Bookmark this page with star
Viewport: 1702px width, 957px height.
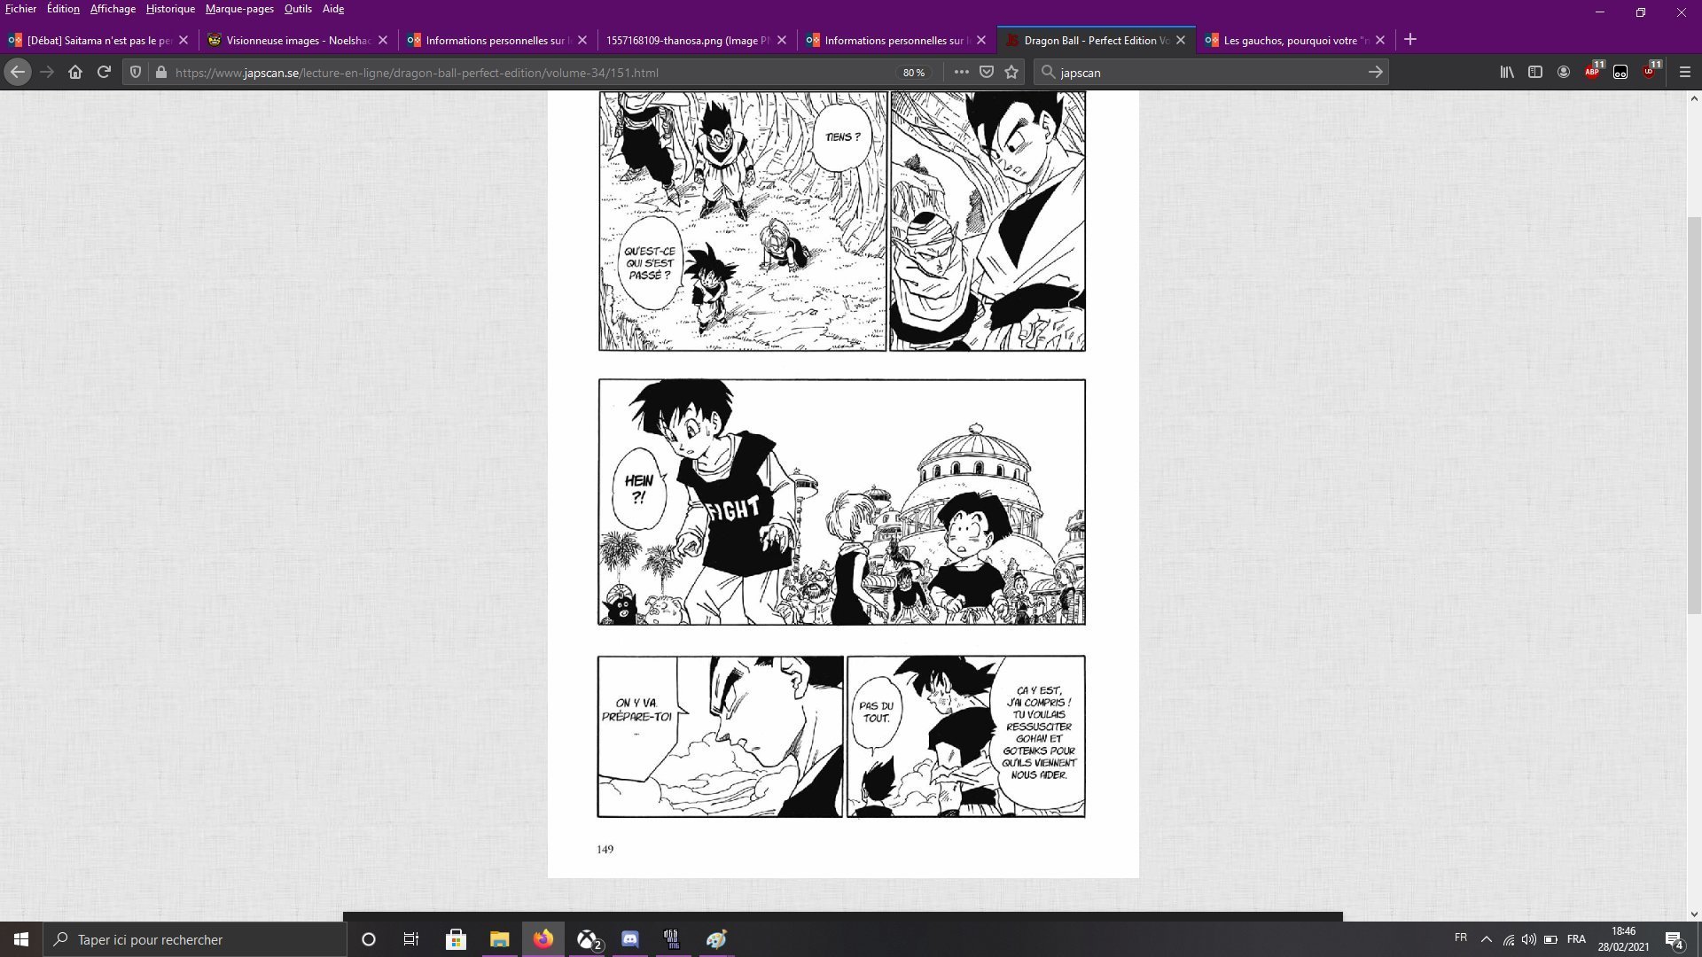tap(1011, 72)
